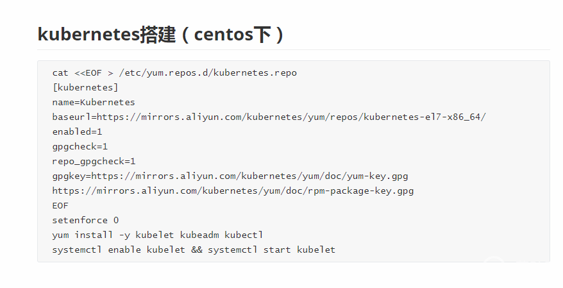Click the gpgcheck=1 line
The image size is (563, 288).
pyautogui.click(x=80, y=146)
